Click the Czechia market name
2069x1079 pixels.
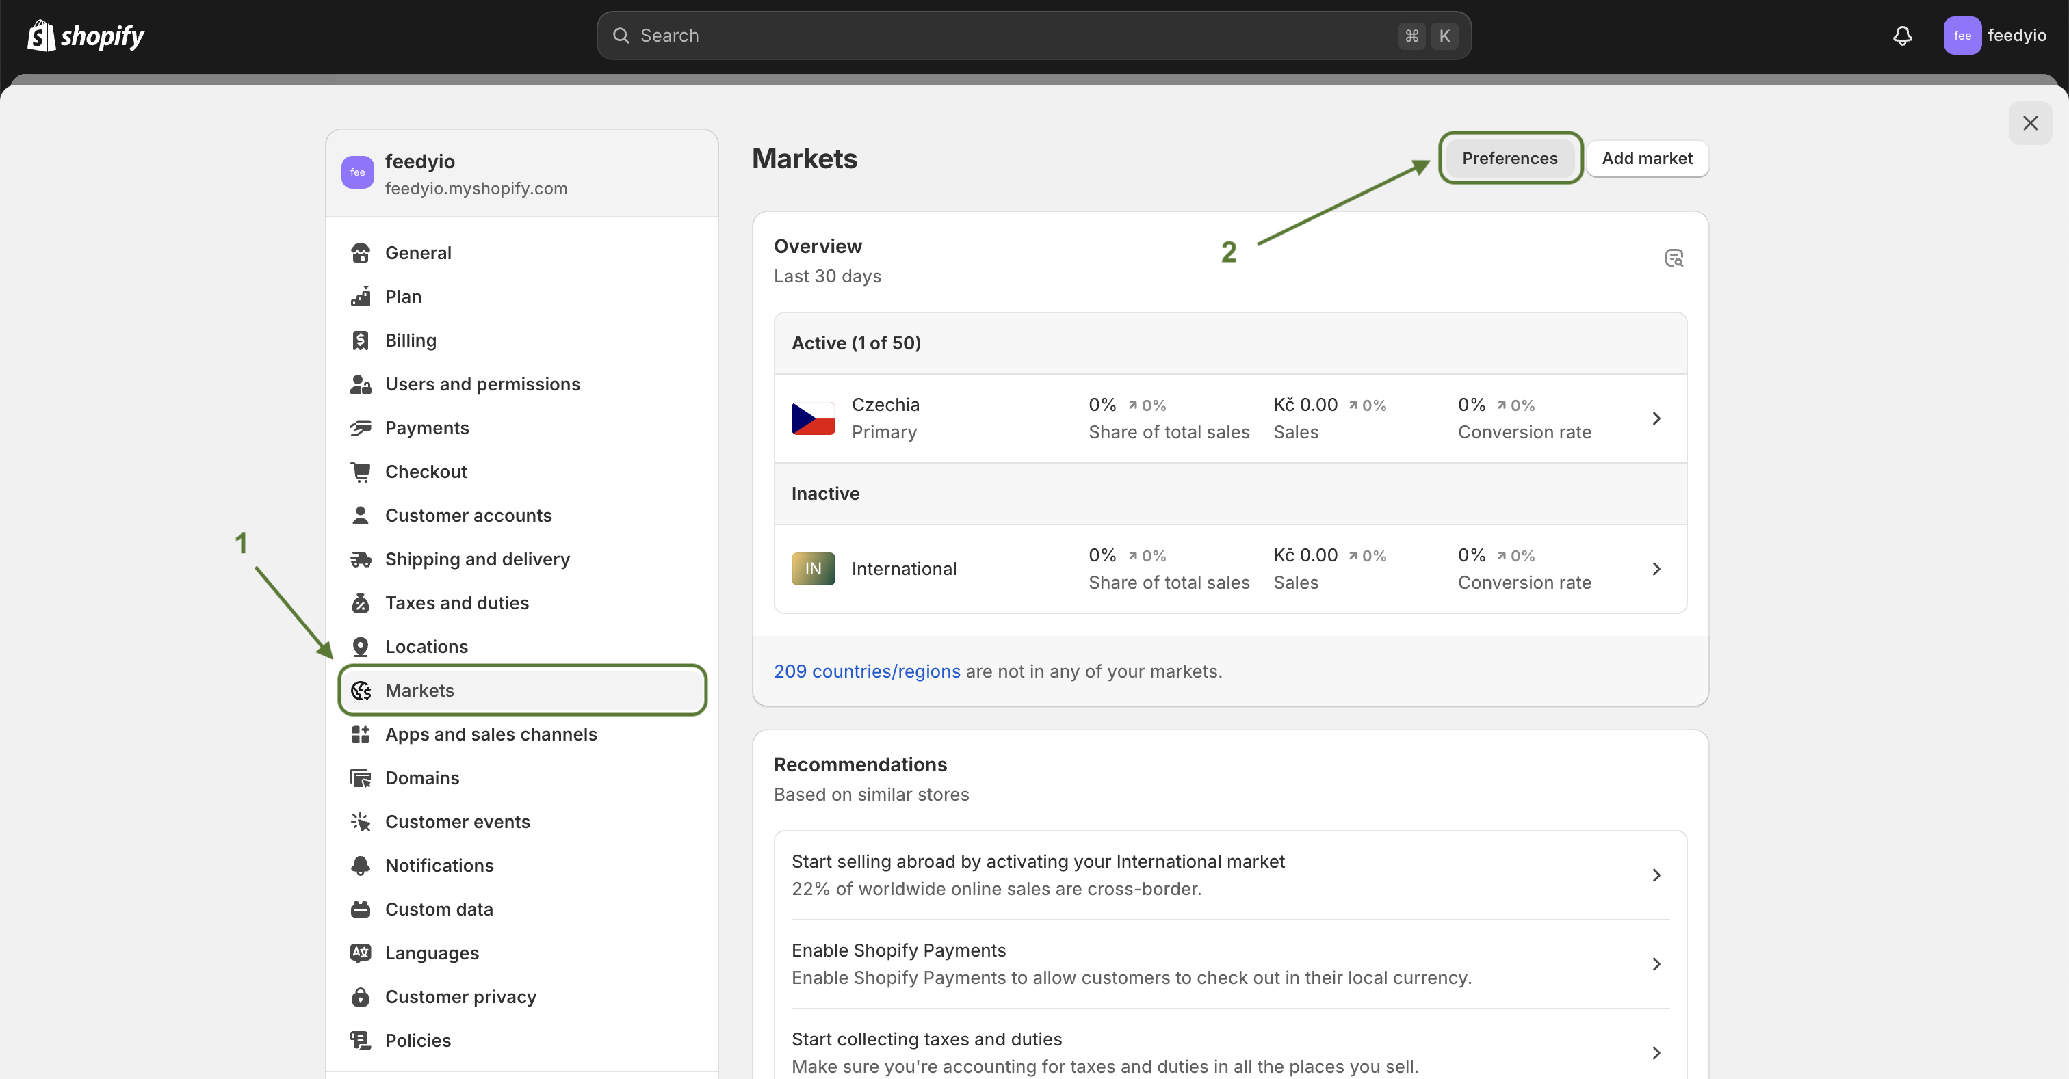pos(885,405)
